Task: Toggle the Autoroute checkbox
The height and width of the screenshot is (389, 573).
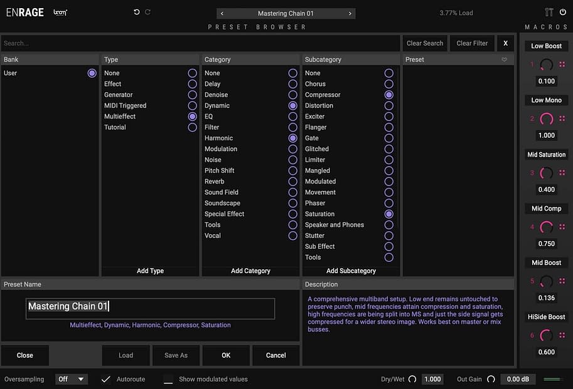Action: (x=106, y=379)
